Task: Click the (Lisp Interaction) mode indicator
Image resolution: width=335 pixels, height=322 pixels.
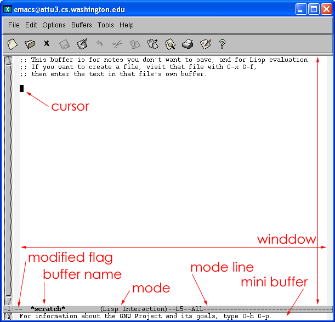Action: point(134,309)
